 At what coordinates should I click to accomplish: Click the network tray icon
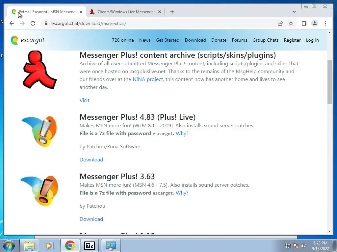tap(288, 246)
